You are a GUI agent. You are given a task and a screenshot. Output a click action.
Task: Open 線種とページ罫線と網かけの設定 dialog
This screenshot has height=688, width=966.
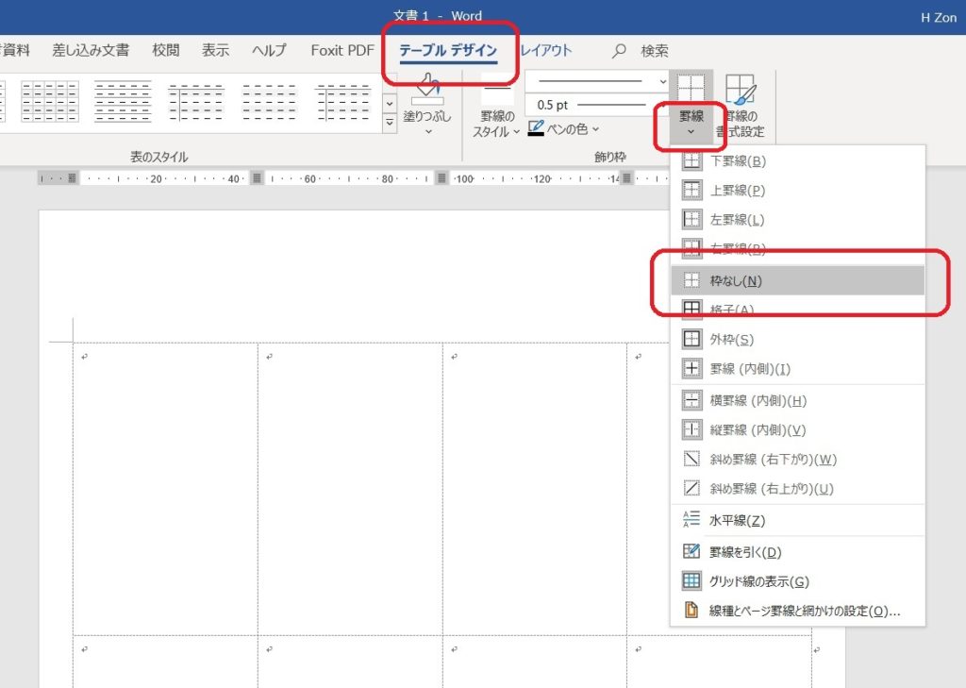coord(802,612)
